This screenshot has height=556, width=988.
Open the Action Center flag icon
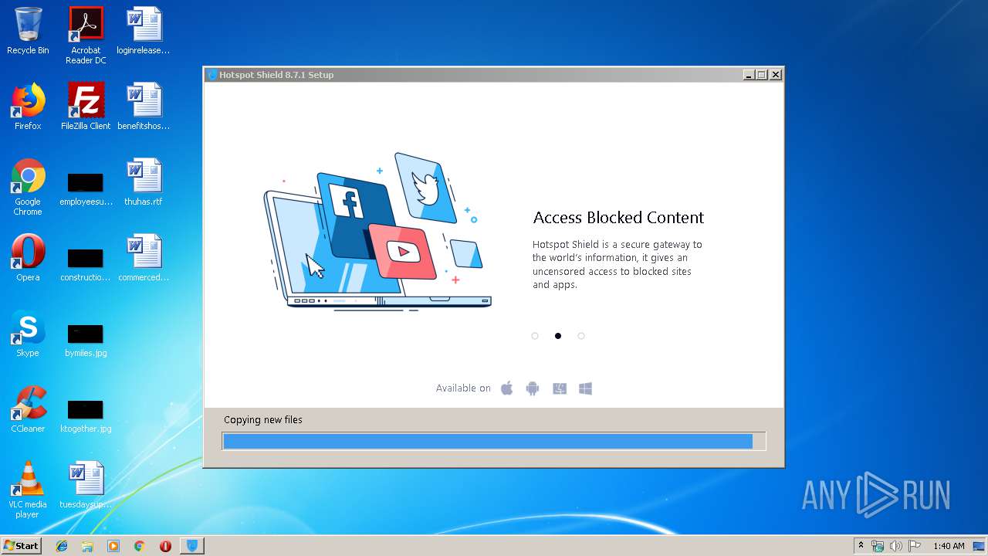click(x=914, y=546)
